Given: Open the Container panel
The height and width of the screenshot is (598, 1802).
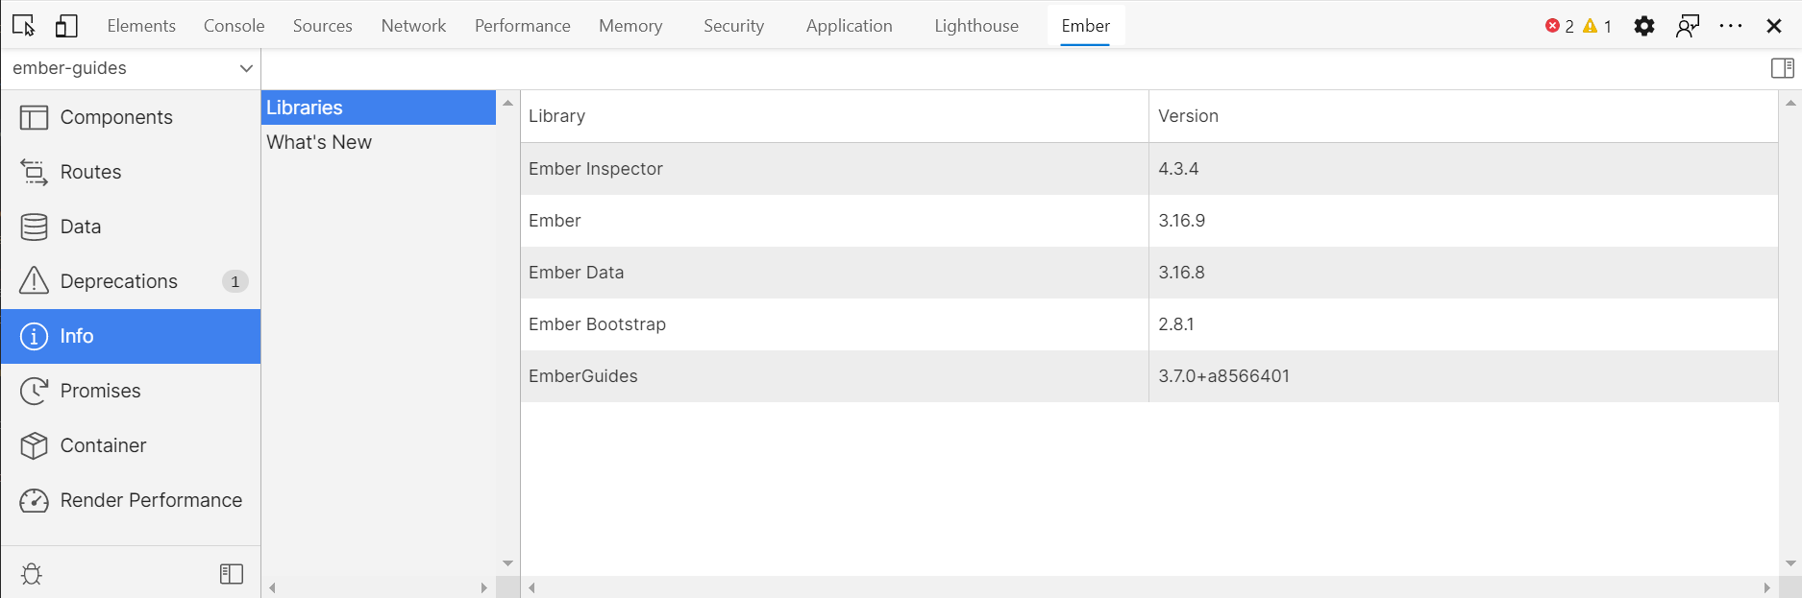Looking at the screenshot, I should point(103,445).
